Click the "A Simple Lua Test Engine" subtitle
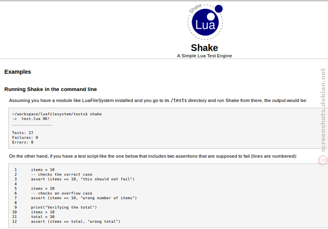The width and height of the screenshot is (328, 229). (x=204, y=56)
